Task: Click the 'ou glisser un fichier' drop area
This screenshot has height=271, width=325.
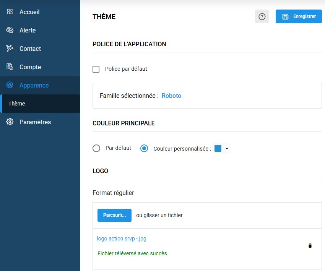Action: click(159, 215)
